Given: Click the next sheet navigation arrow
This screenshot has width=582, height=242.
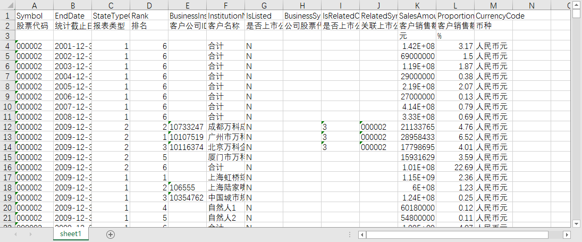Looking at the screenshot, I should [x=30, y=234].
